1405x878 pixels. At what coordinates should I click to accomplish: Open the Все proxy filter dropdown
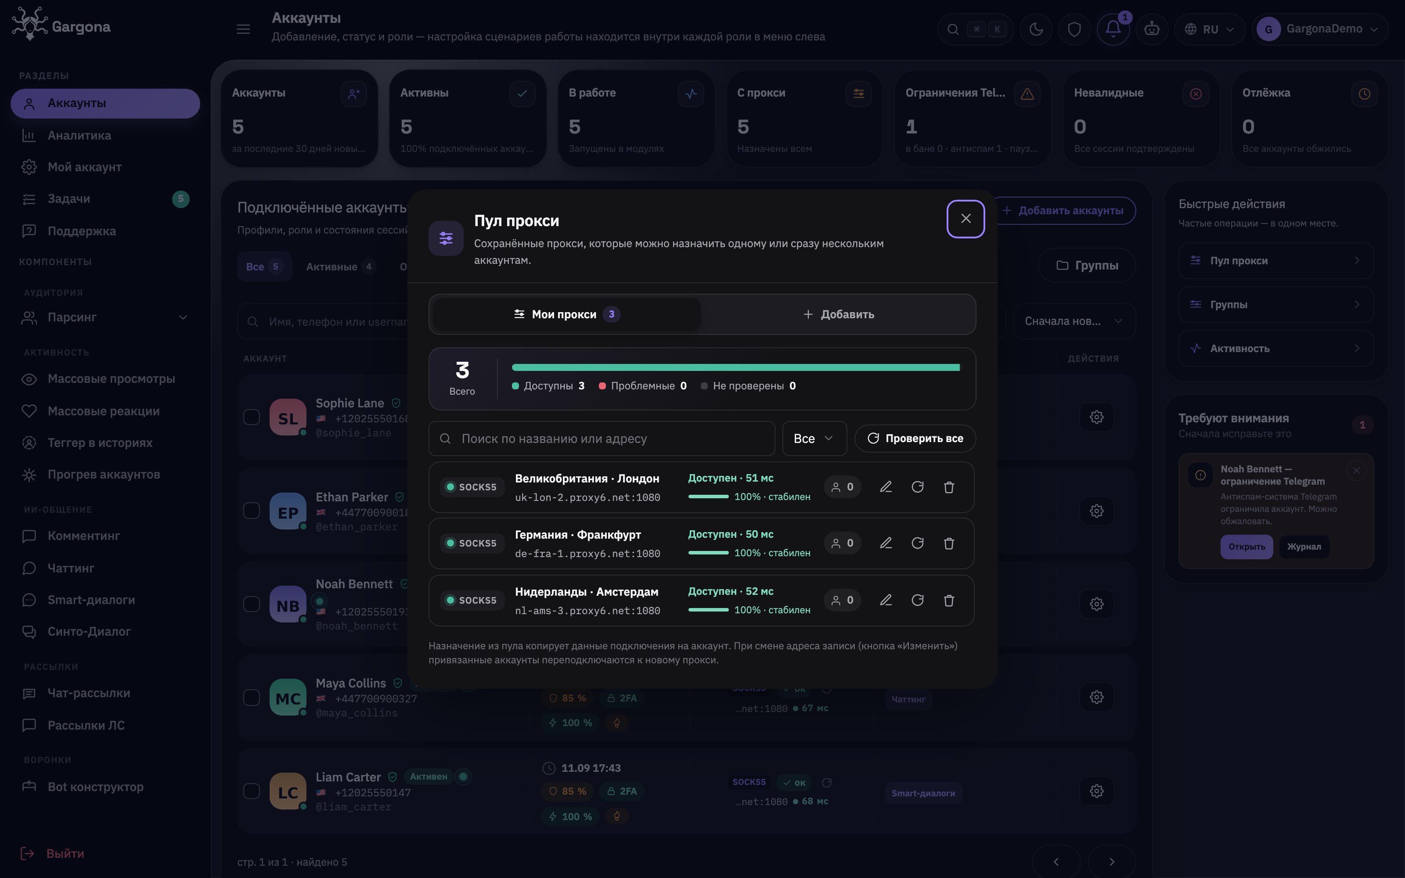(814, 439)
